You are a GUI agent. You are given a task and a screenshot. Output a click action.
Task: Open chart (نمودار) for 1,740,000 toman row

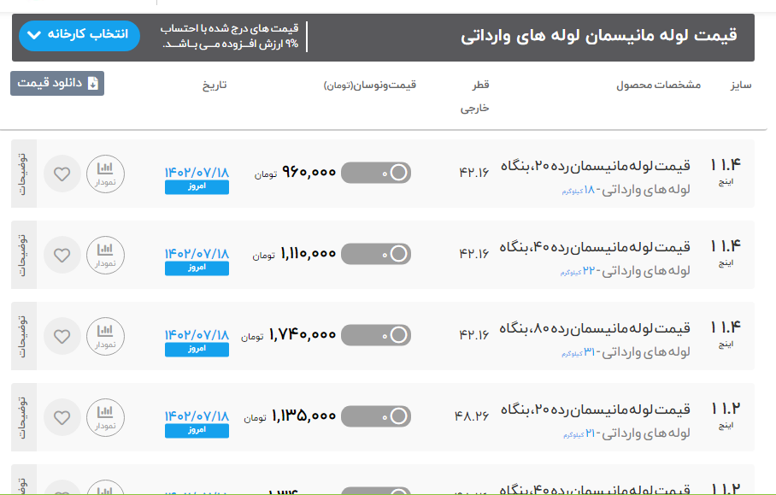point(105,335)
